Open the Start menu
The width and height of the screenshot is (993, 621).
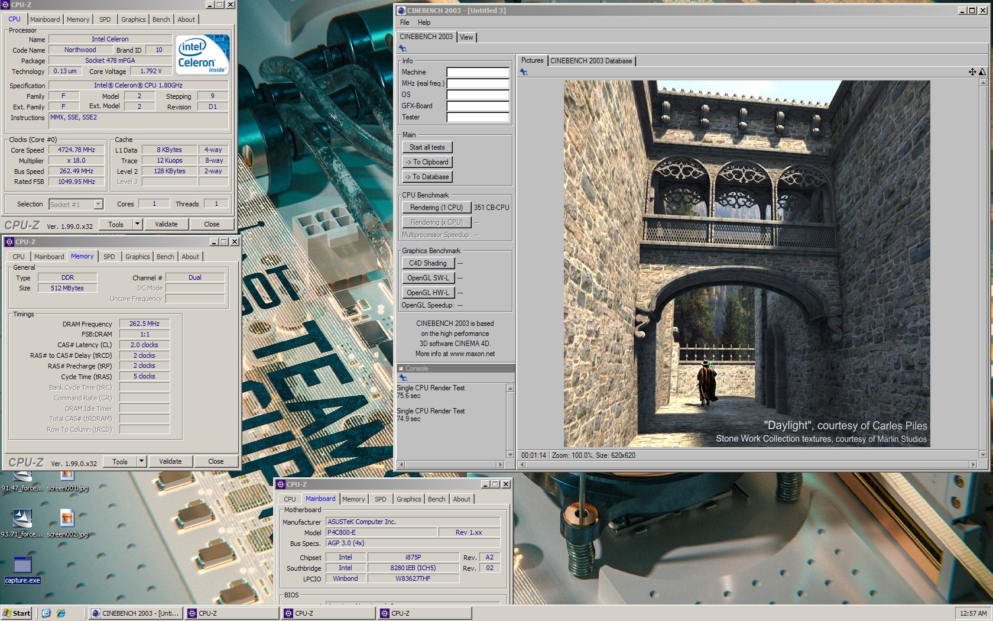[17, 613]
